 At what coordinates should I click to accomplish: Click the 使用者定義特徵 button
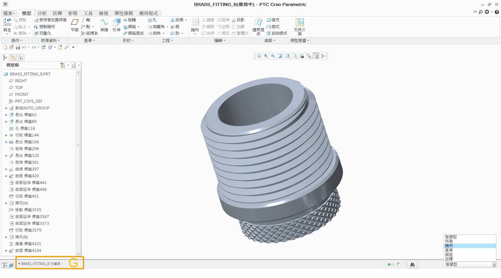click(x=50, y=20)
